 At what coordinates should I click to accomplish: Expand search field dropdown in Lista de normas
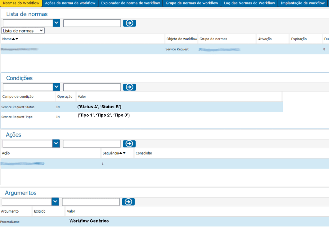[x=56, y=23]
